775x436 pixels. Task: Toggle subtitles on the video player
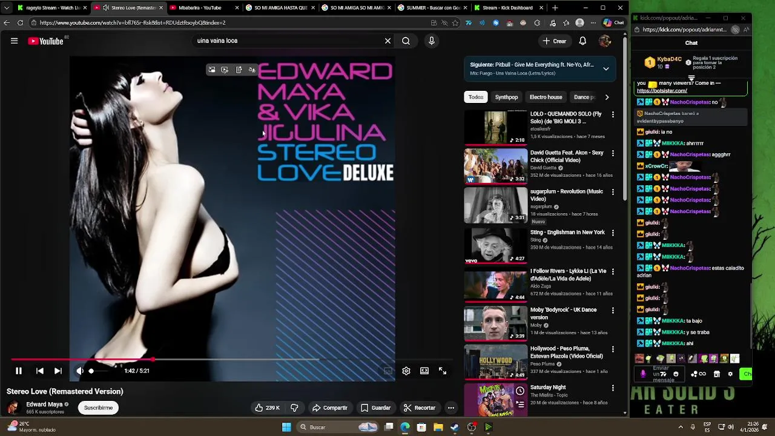(388, 371)
